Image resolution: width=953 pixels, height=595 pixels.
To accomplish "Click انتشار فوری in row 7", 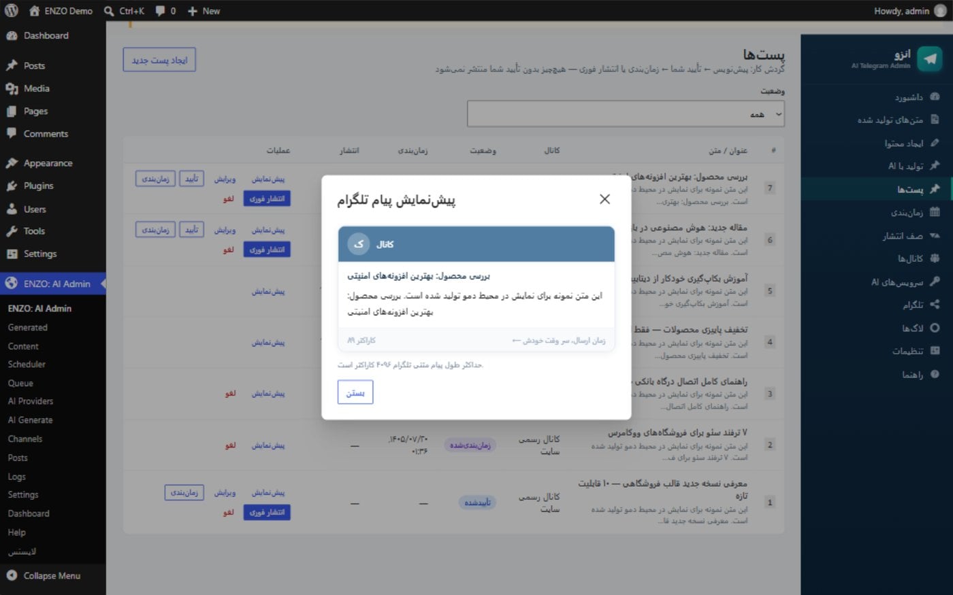I will (x=267, y=199).
